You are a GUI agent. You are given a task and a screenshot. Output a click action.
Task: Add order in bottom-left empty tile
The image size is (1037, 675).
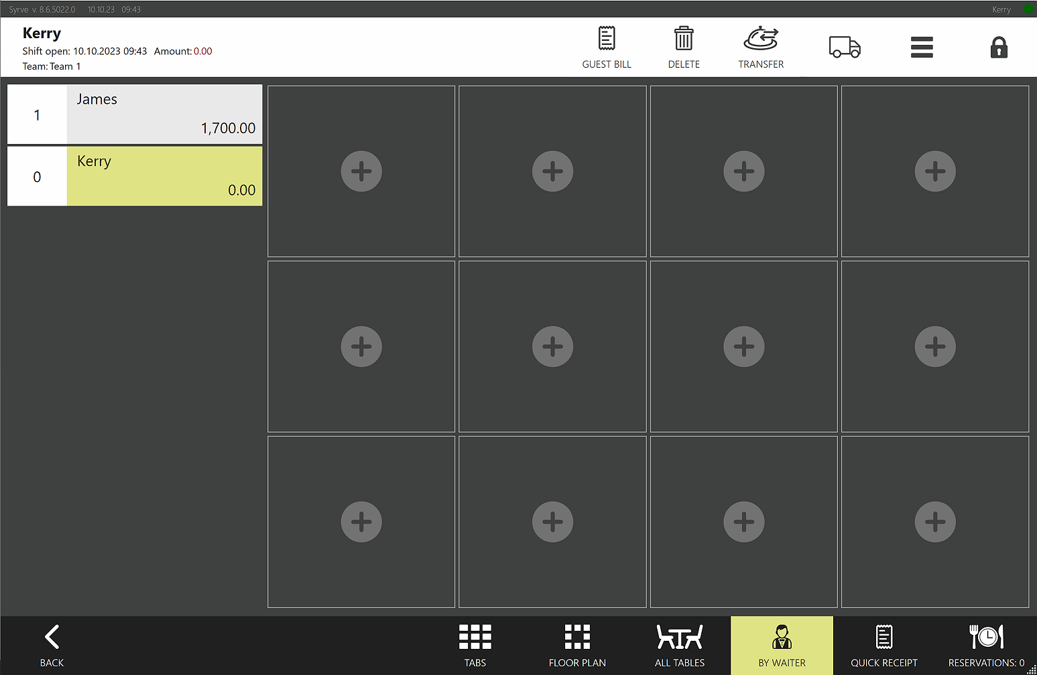[361, 522]
